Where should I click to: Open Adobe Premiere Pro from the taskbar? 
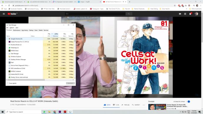60,112
